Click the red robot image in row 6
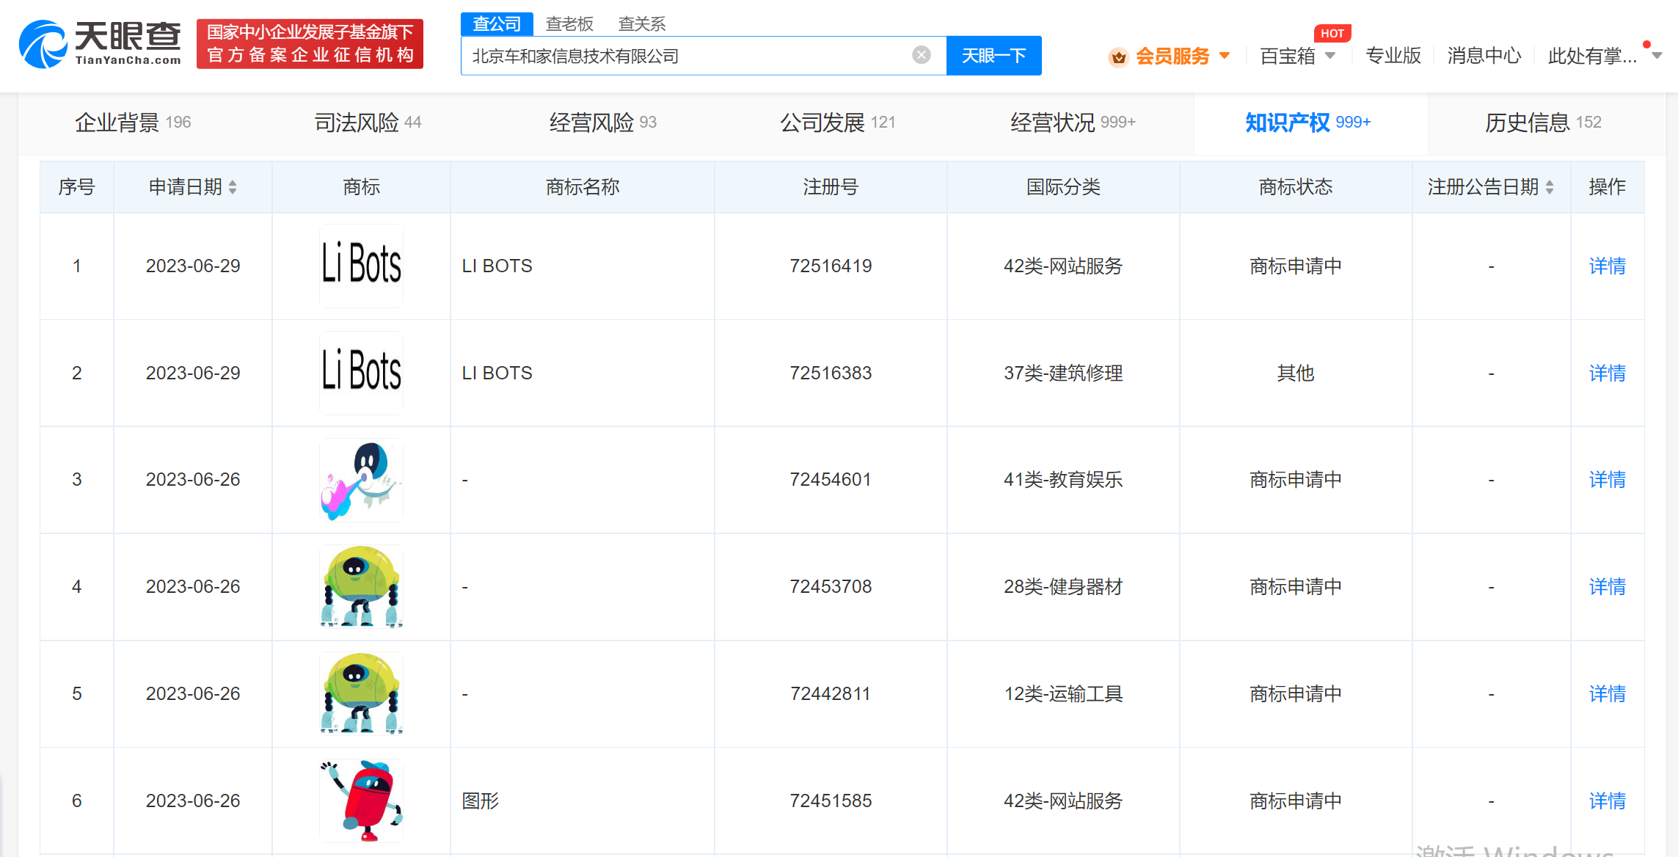1678x857 pixels. pyautogui.click(x=361, y=801)
